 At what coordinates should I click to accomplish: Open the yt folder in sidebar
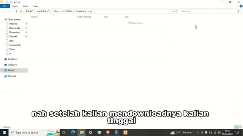(10, 54)
